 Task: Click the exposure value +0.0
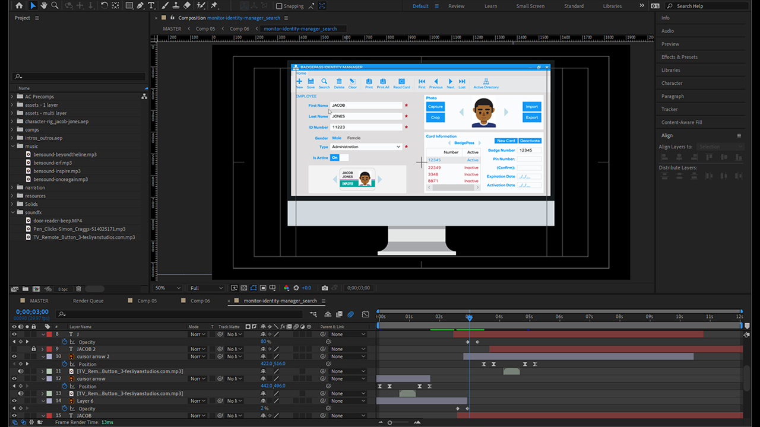[x=306, y=288]
